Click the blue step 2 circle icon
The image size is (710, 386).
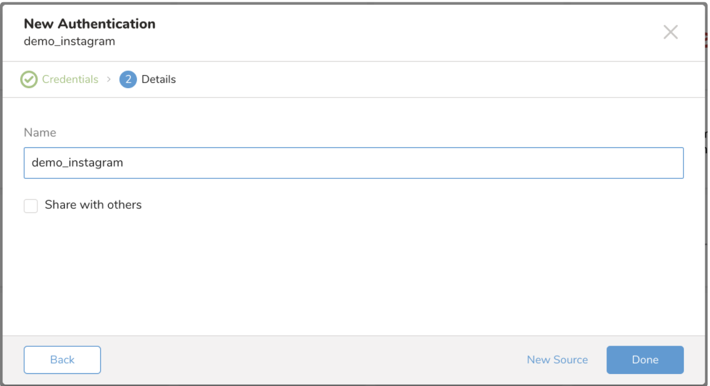pyautogui.click(x=128, y=79)
